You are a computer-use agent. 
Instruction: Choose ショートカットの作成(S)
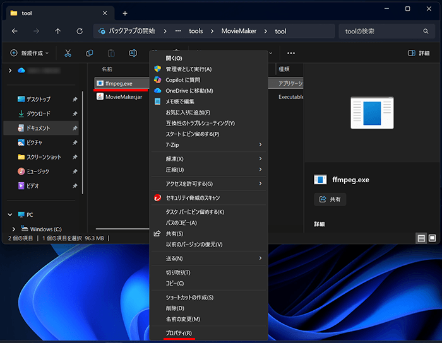pyautogui.click(x=209, y=298)
